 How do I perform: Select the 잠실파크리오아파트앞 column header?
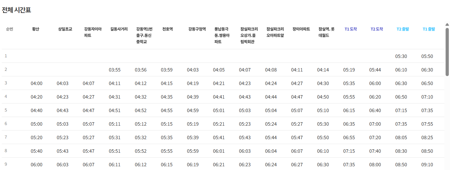tap(275, 32)
